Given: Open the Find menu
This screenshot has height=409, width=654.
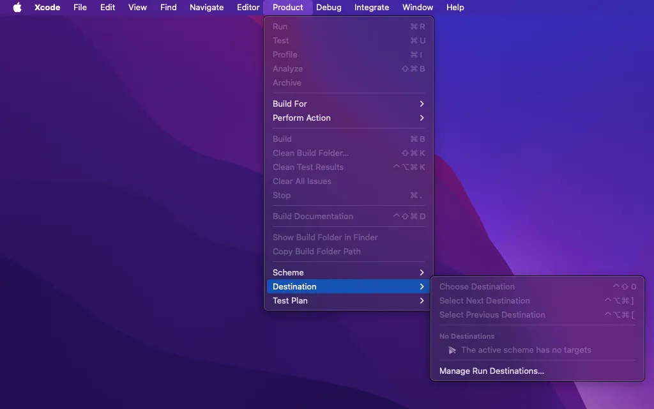Looking at the screenshot, I should coord(169,7).
